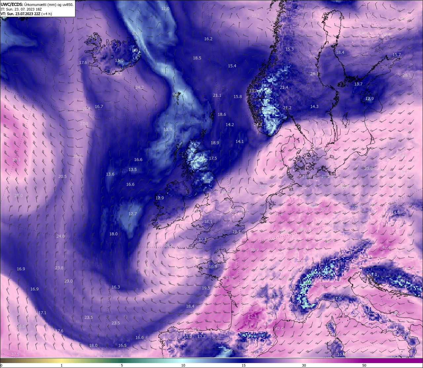Click the 'VT: Sun. 23.07.2023 22Z' line
The image size is (423, 368).
coord(26,14)
